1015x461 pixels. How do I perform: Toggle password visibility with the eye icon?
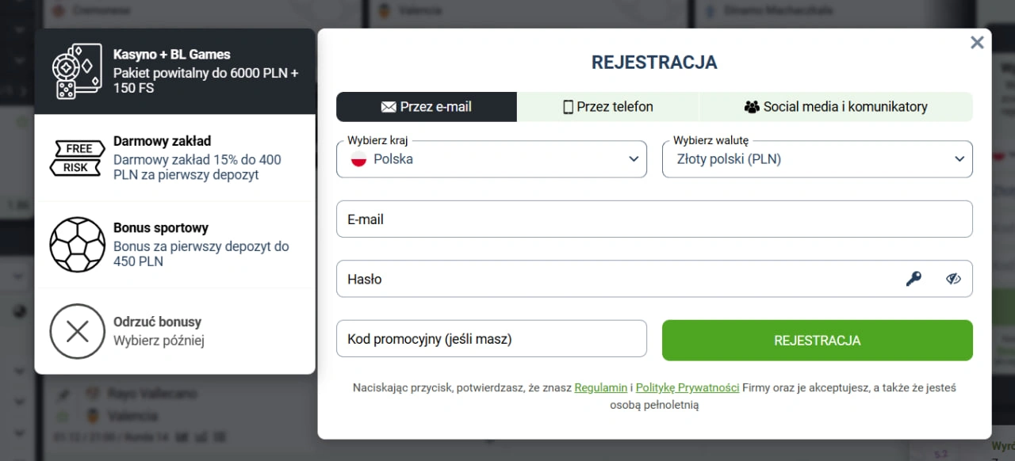pos(953,278)
